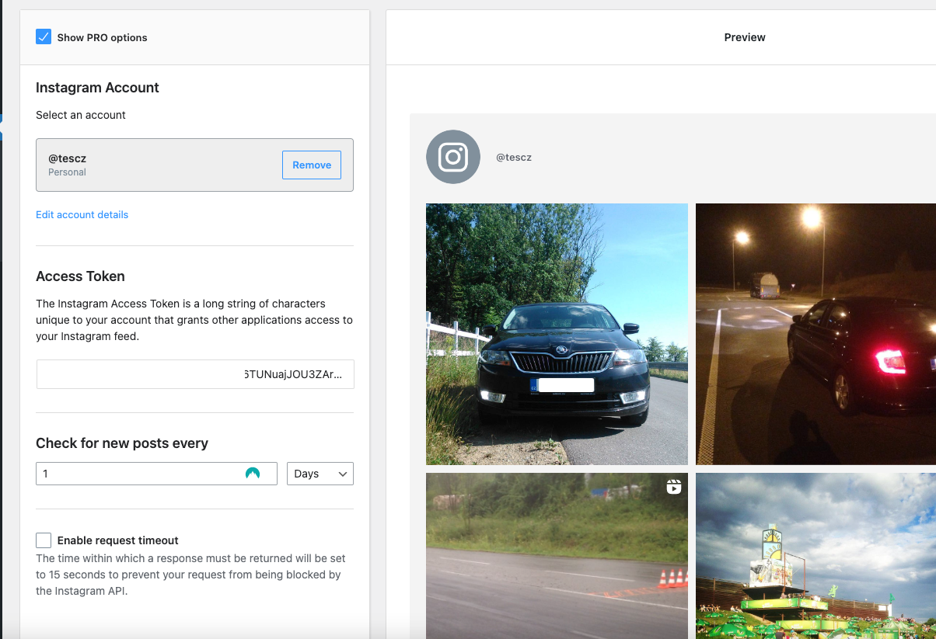Screen dimensions: 936x639
Task: Click the check interval number field
Action: tap(156, 474)
